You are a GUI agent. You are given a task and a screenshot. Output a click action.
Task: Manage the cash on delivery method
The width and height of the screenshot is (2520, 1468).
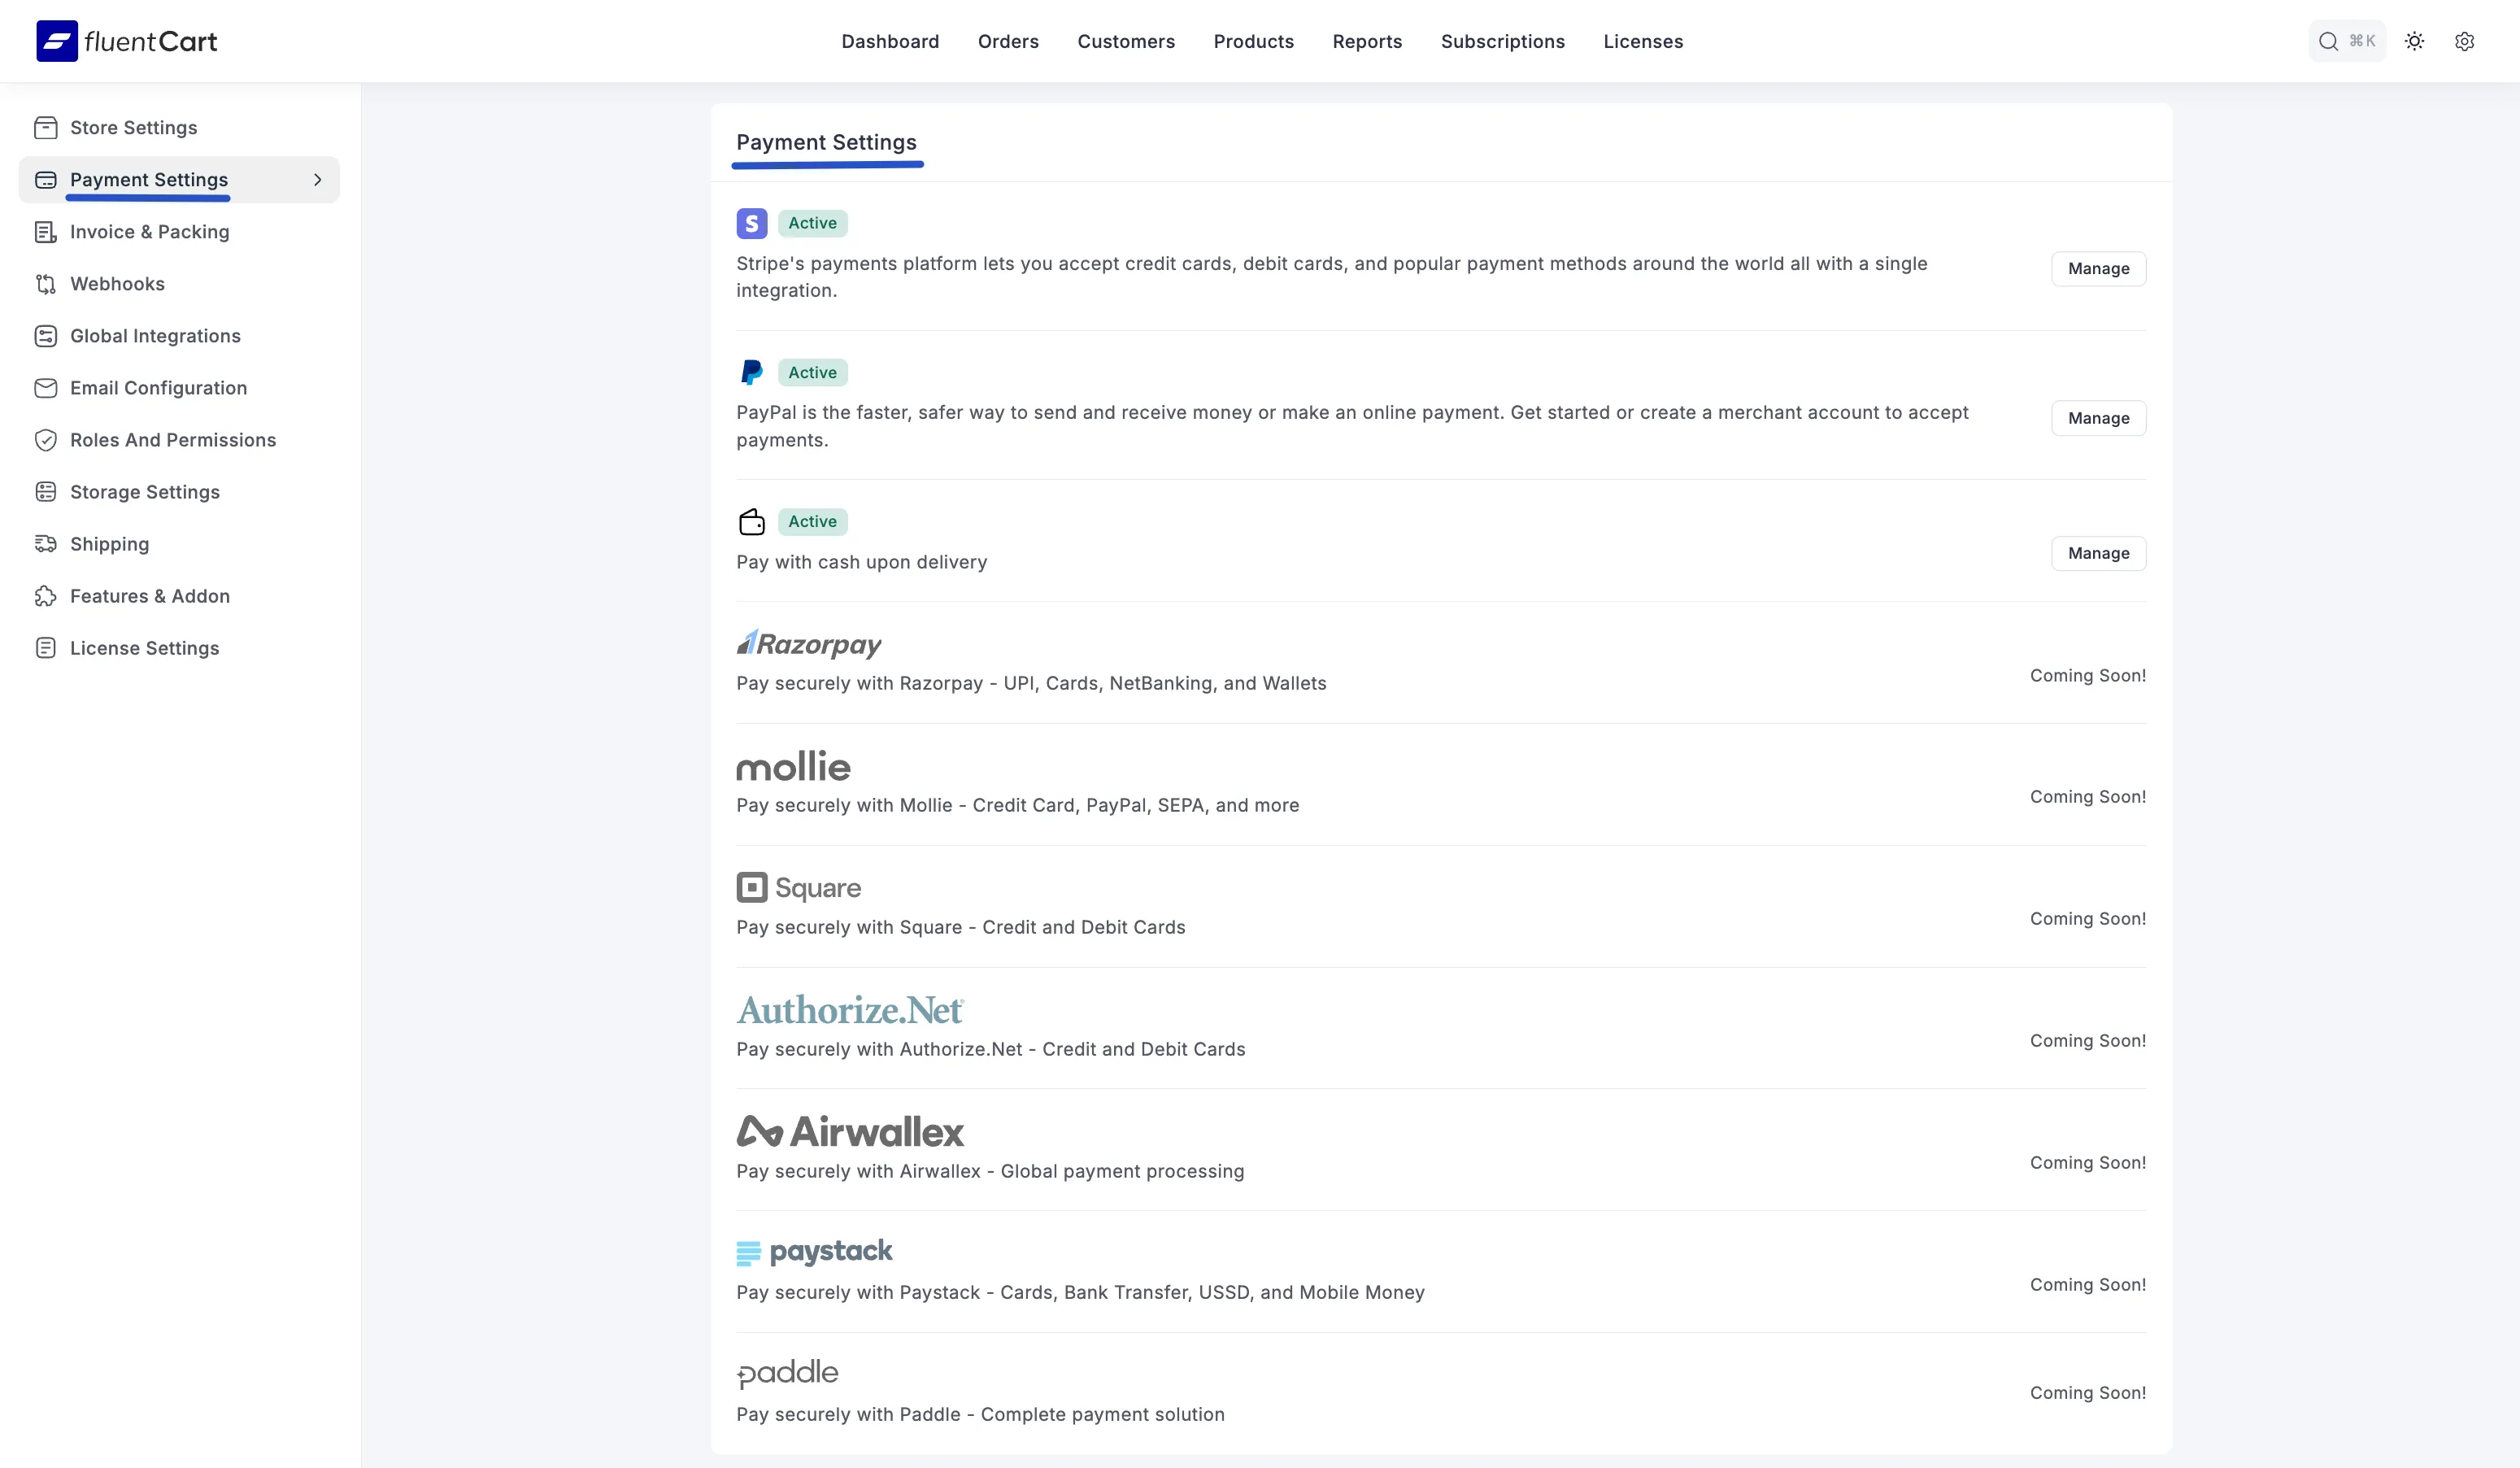(2098, 553)
